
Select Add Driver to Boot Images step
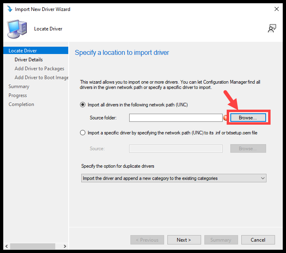tap(41, 78)
